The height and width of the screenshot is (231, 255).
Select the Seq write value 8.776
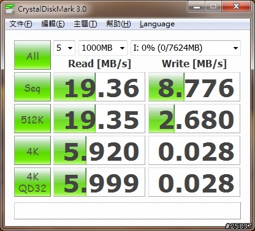pos(194,87)
